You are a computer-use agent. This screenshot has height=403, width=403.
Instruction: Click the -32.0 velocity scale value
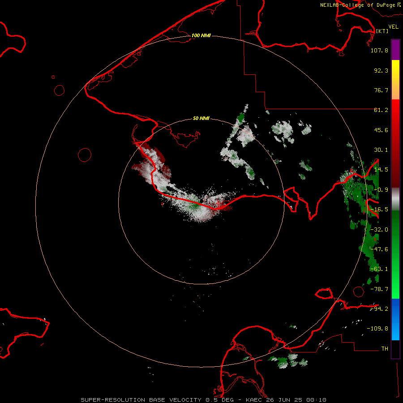379,230
